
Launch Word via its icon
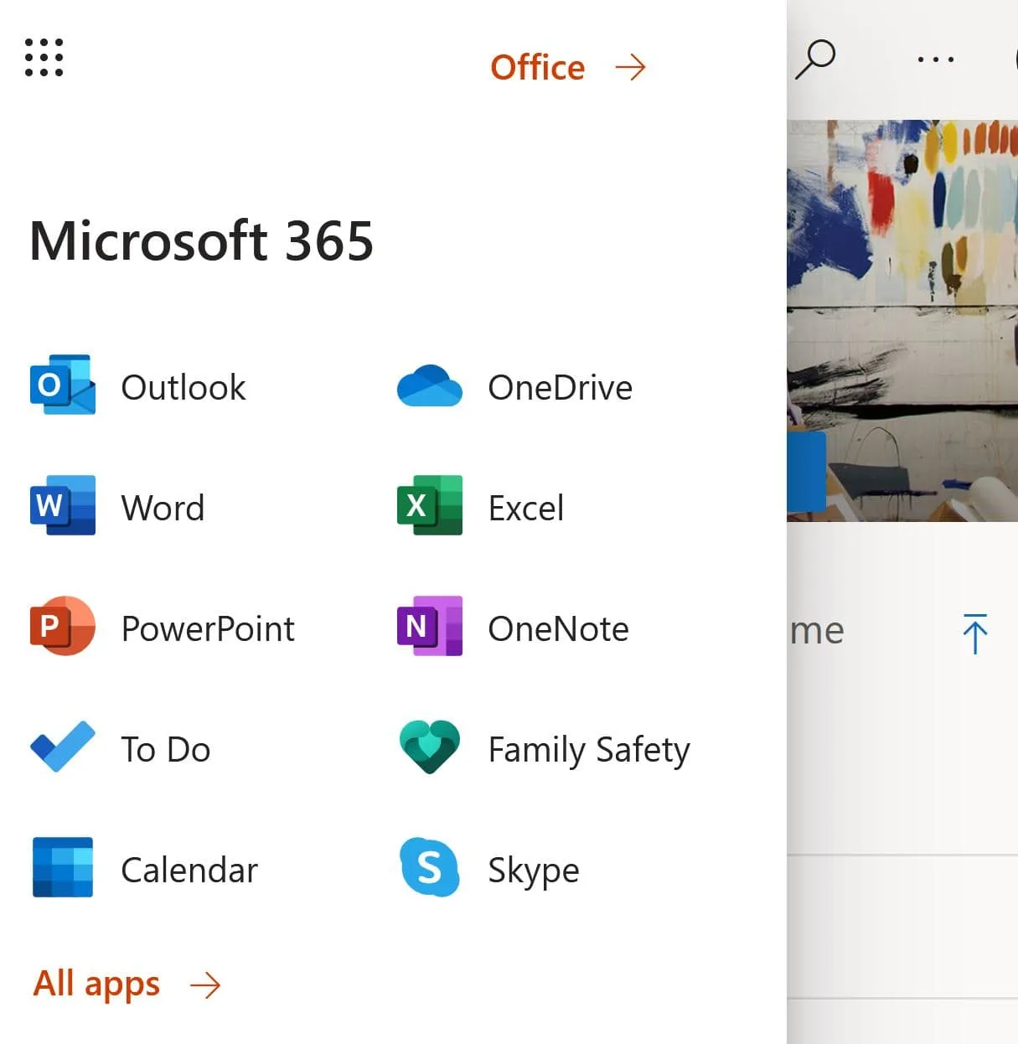(63, 505)
